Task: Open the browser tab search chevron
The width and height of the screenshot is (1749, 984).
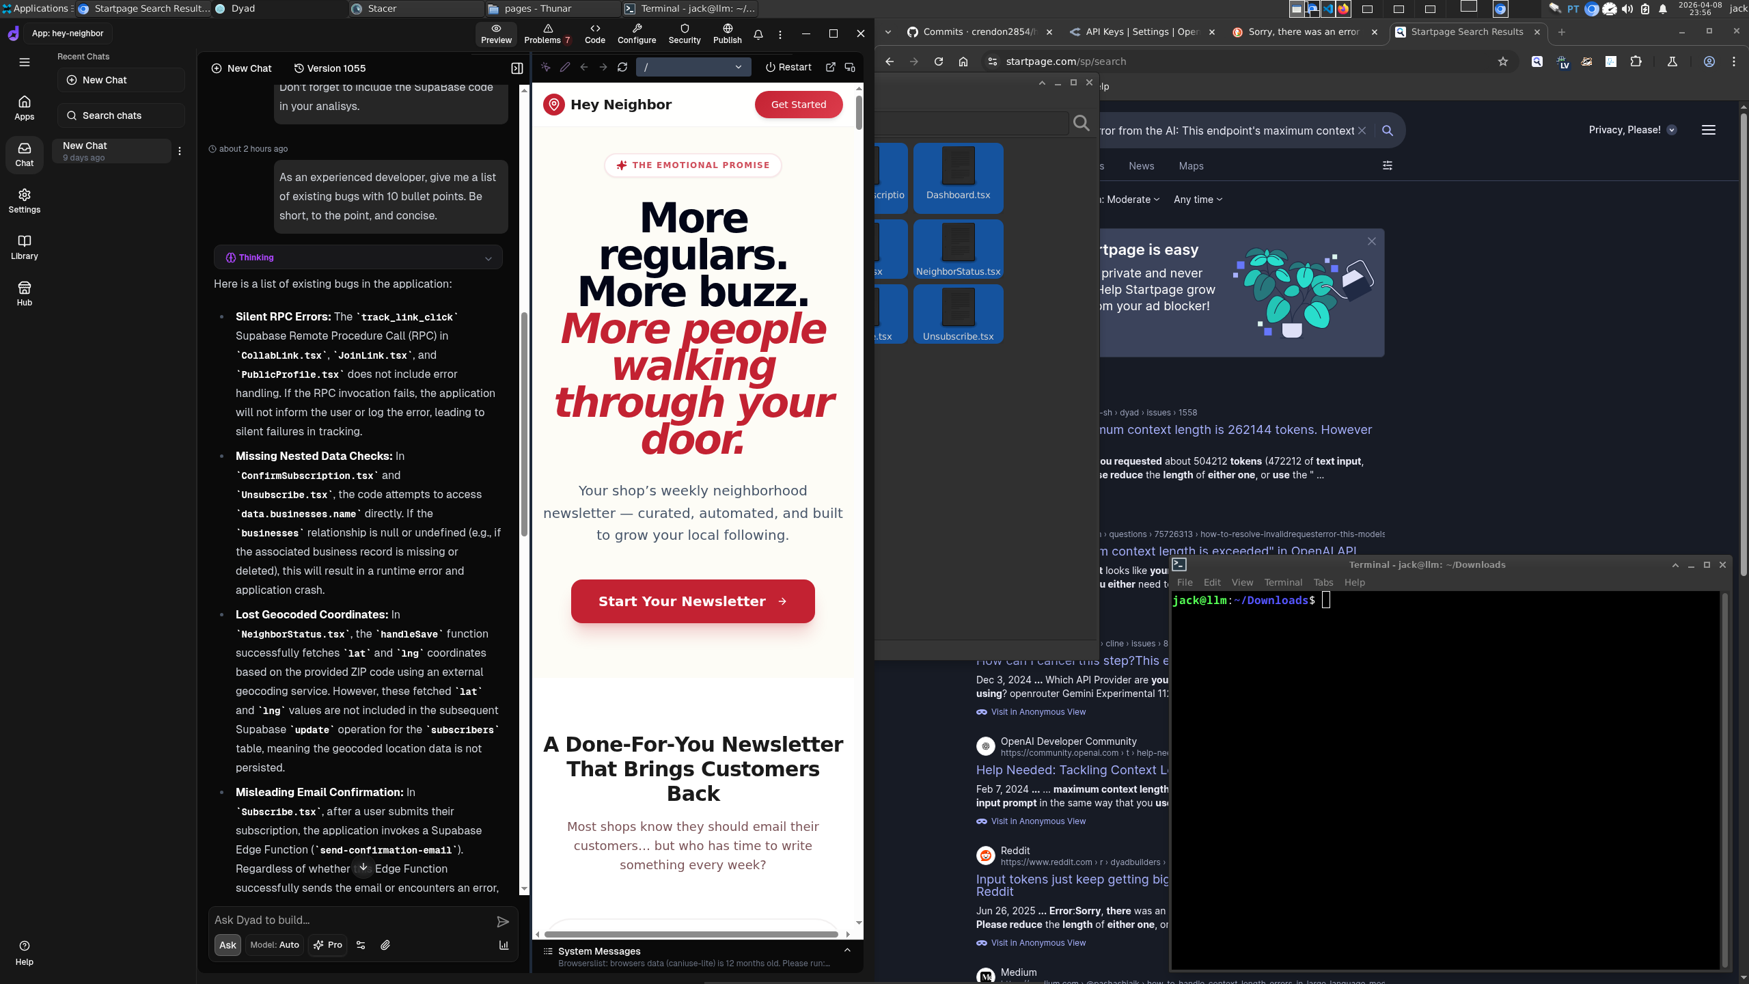Action: point(888,31)
